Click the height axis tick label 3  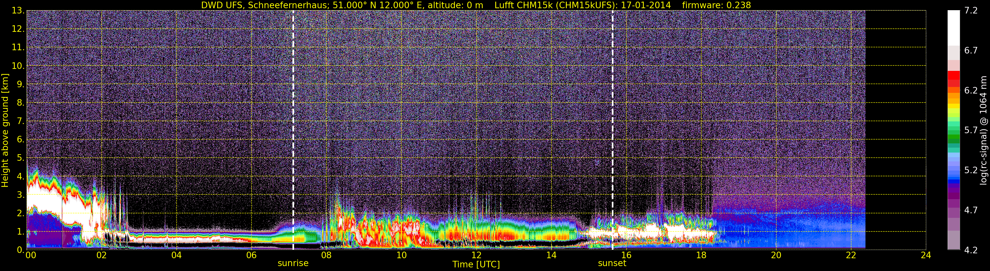(x=20, y=195)
